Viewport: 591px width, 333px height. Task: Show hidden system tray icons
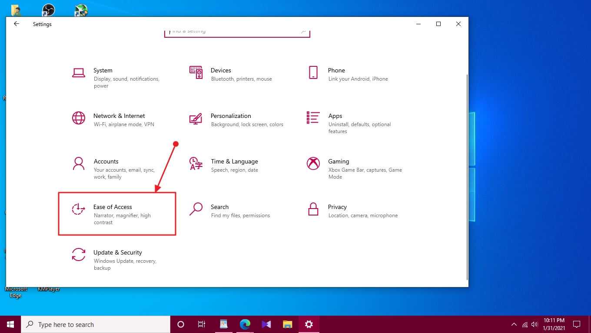tap(514, 324)
